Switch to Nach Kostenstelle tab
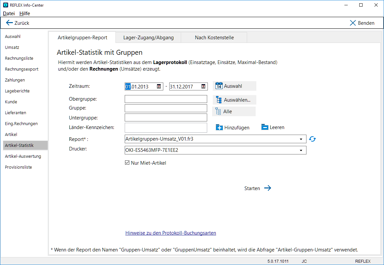The height and width of the screenshot is (265, 384). pos(214,38)
